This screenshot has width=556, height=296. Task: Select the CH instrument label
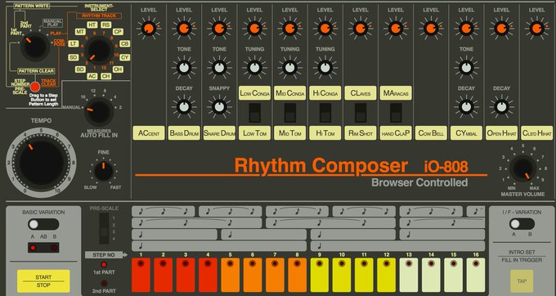tap(105, 76)
